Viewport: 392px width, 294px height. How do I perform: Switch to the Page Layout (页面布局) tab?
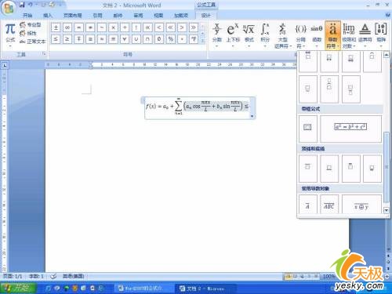pos(72,16)
